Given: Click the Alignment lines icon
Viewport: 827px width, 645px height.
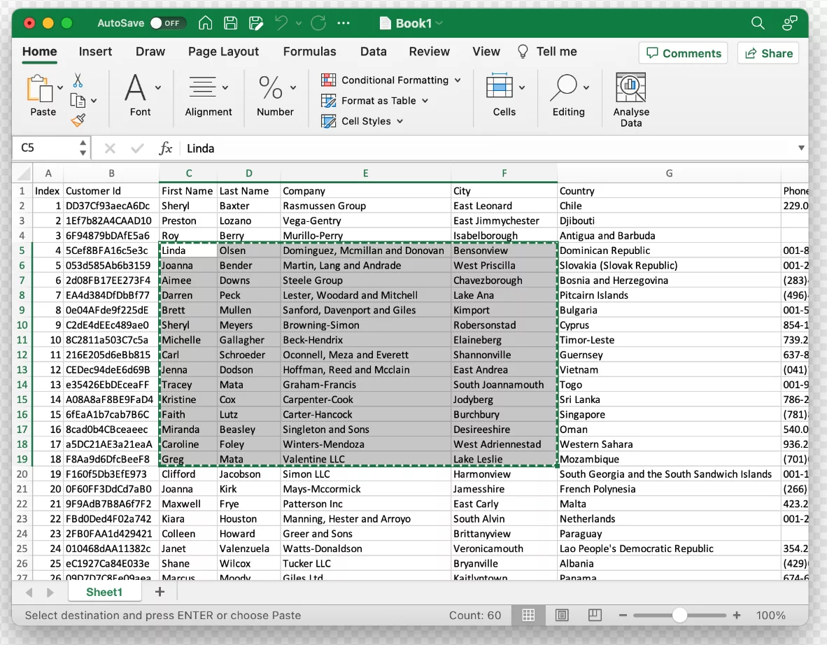Looking at the screenshot, I should click(x=202, y=87).
